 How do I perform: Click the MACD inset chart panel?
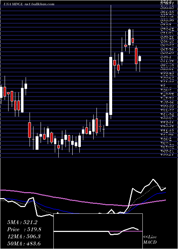[98, 231]
